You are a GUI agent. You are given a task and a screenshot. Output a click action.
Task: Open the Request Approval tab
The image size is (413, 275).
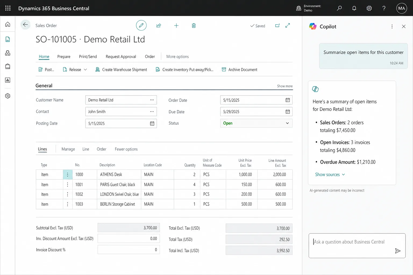coord(121,56)
